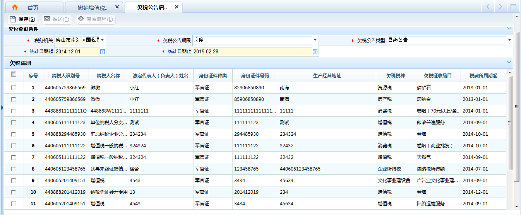Open the 税务机关 dropdown
Screen dimensions: 521x215
103,39
